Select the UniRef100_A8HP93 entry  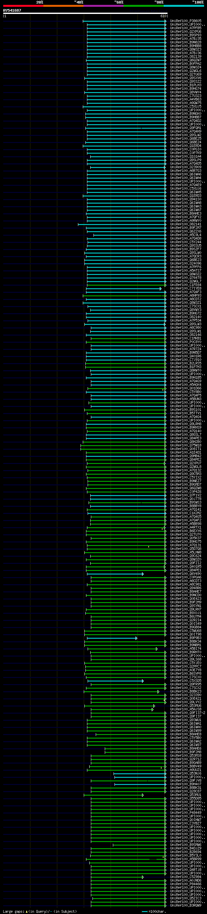tap(185, 296)
